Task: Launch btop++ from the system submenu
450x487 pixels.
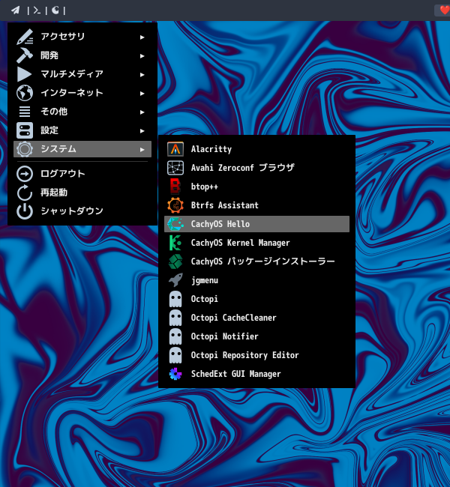Action: [x=256, y=187]
